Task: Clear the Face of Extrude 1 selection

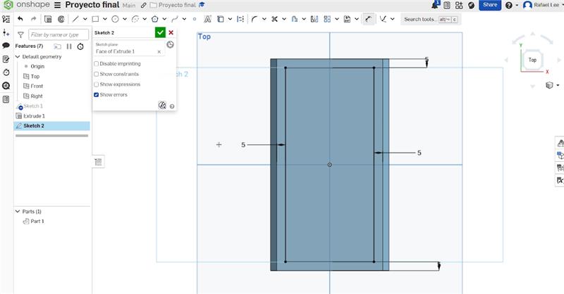Action: tap(159, 51)
